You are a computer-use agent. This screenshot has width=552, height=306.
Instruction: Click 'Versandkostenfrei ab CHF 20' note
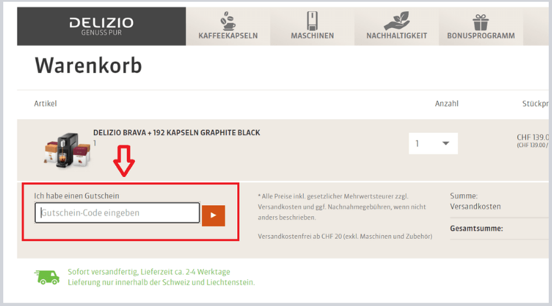[345, 236]
